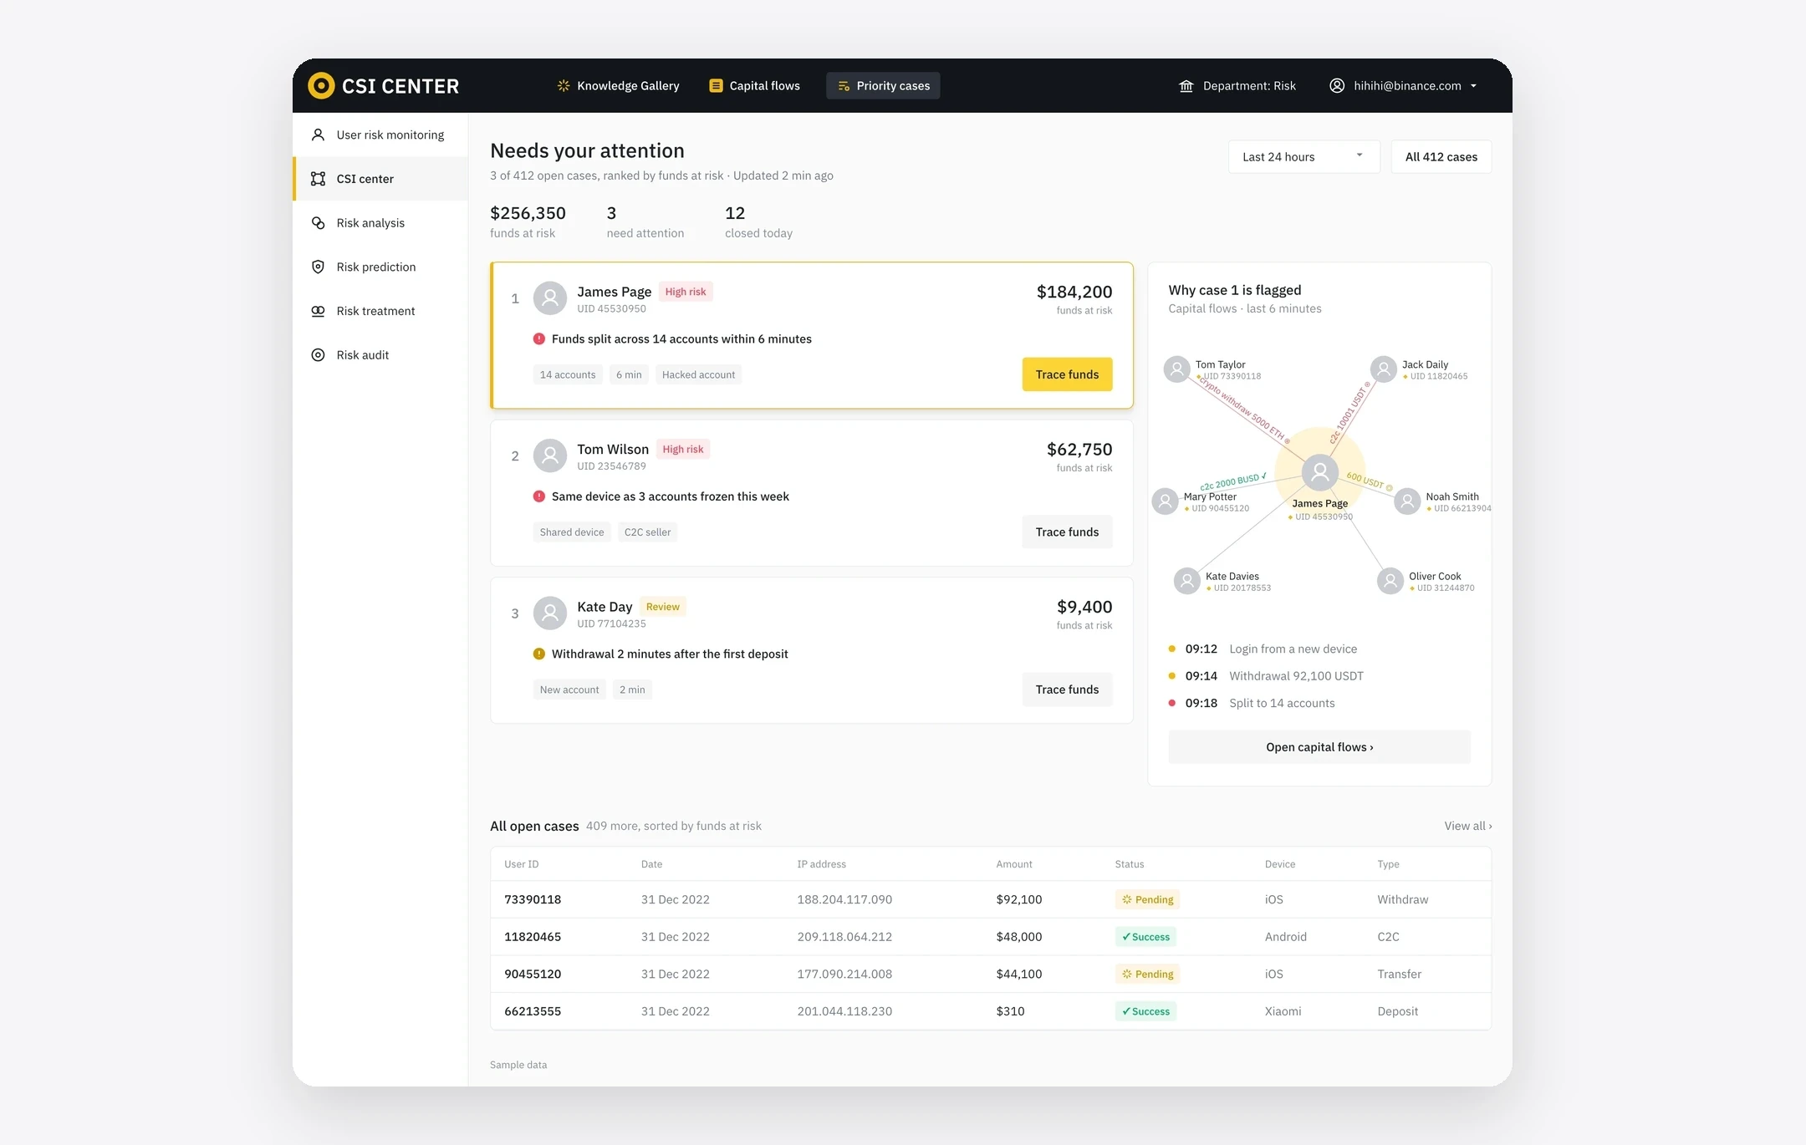Go to Risk analysis in sidebar
The width and height of the screenshot is (1806, 1145).
point(380,222)
